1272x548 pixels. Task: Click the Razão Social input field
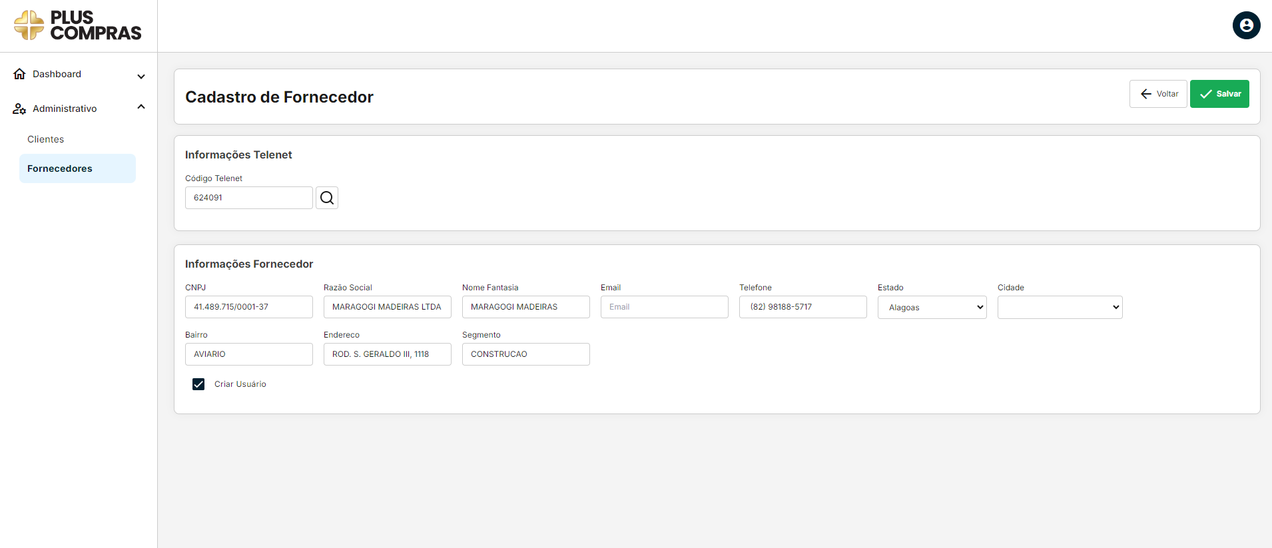click(x=388, y=307)
